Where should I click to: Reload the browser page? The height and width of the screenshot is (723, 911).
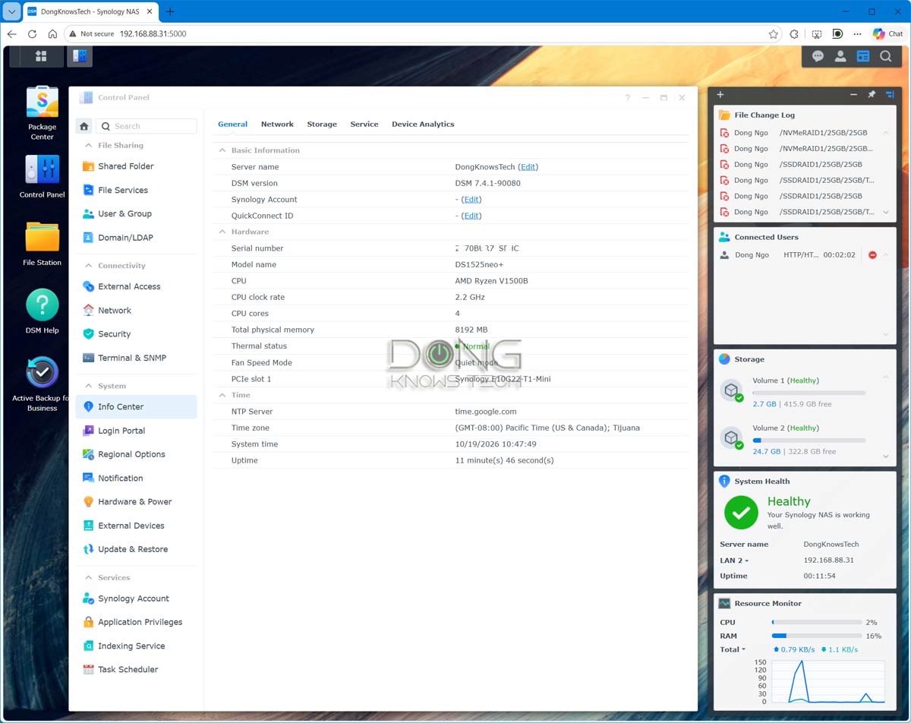[x=32, y=34]
